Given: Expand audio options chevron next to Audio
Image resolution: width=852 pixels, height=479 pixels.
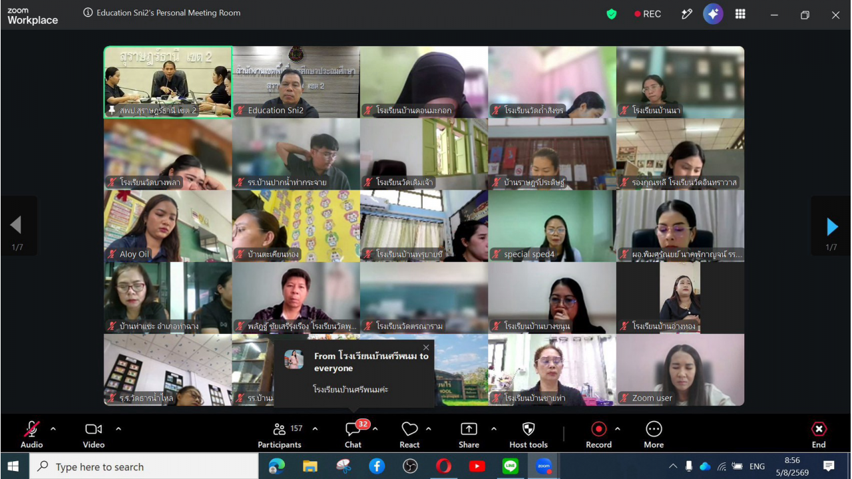Looking at the screenshot, I should click(x=53, y=429).
